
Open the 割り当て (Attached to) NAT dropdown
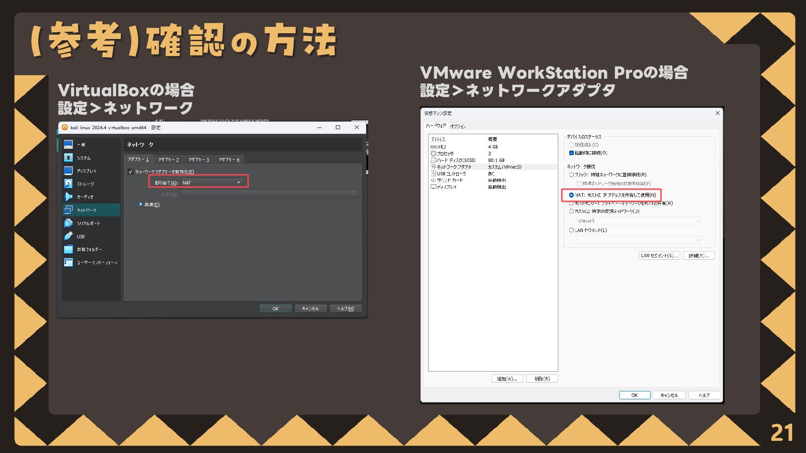tap(212, 182)
